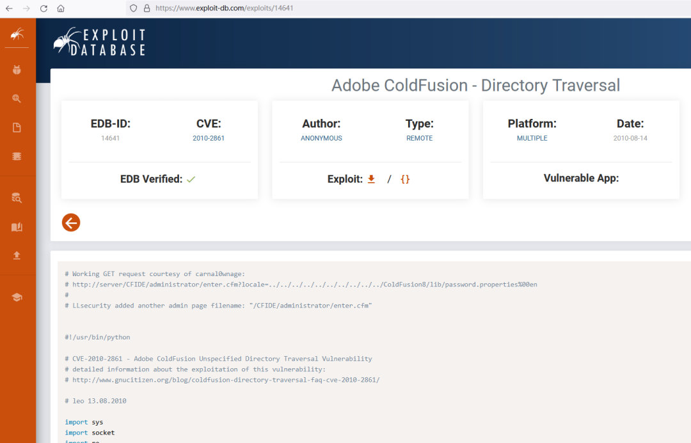Open the Submissions upload icon in sidebar
691x443 pixels.
[x=17, y=256]
